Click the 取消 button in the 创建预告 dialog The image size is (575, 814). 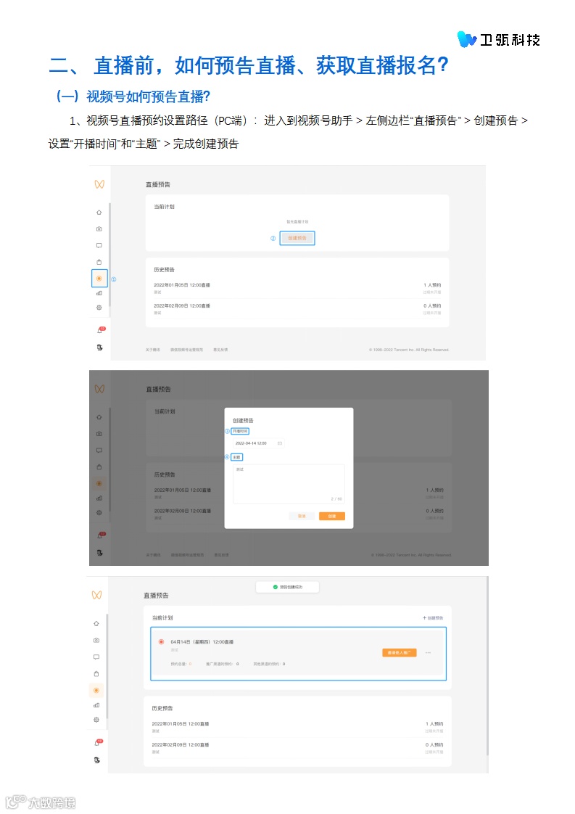[x=302, y=516]
